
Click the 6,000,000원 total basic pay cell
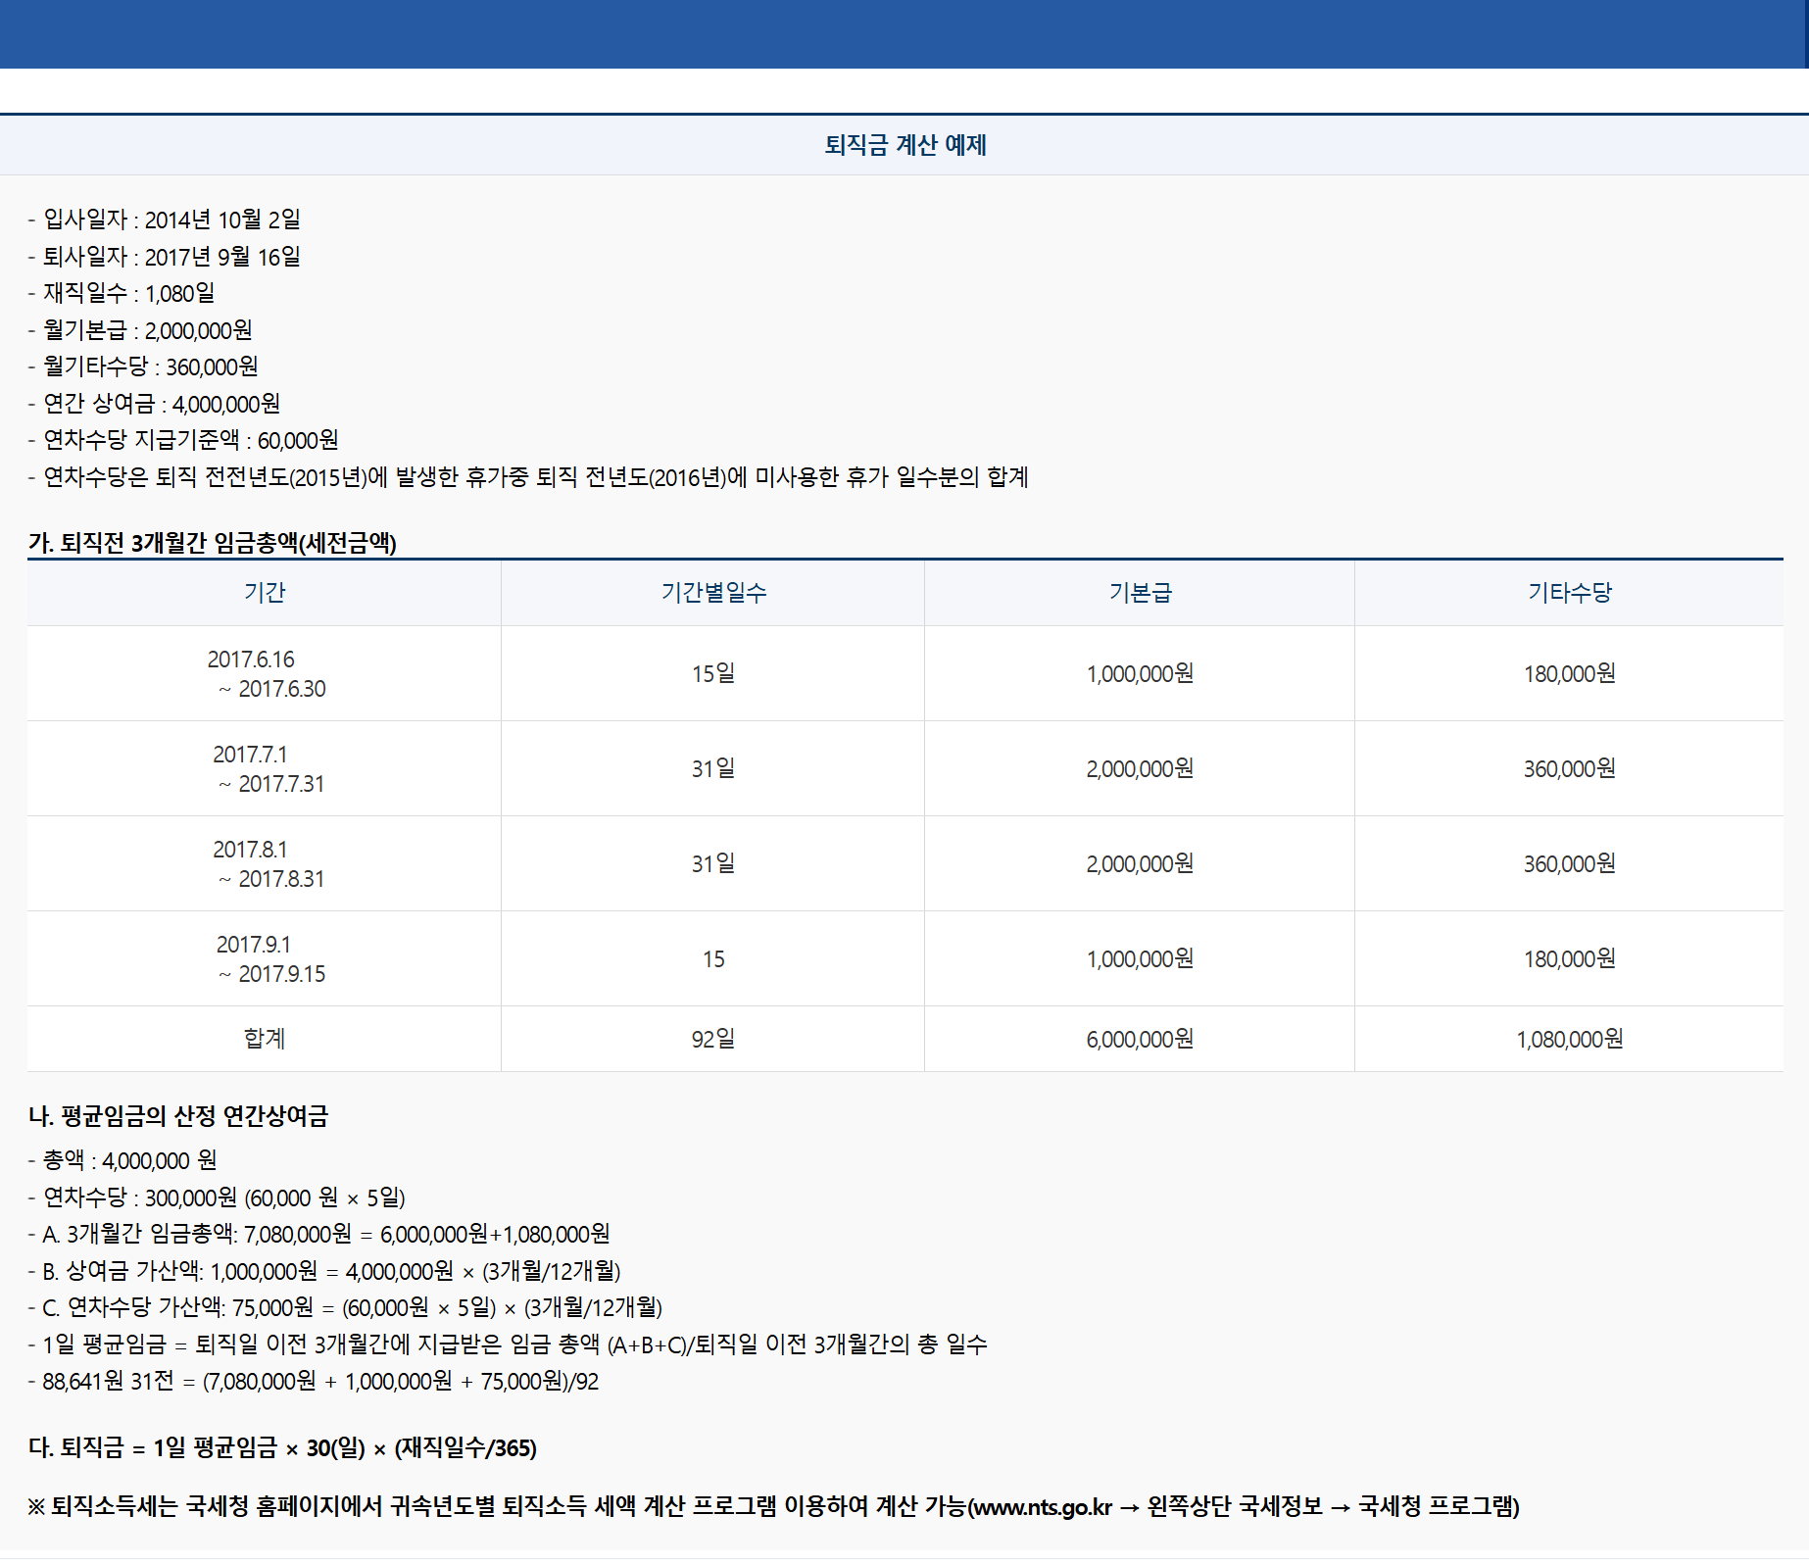click(1139, 1039)
